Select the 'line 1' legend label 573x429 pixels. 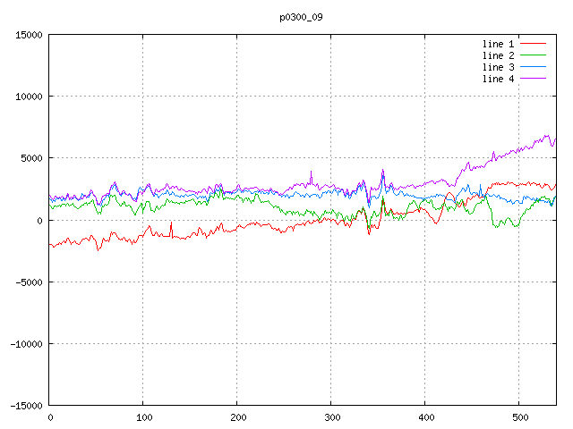click(499, 43)
